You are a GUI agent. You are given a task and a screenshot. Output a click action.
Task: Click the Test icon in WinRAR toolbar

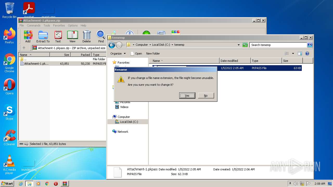tap(58, 36)
